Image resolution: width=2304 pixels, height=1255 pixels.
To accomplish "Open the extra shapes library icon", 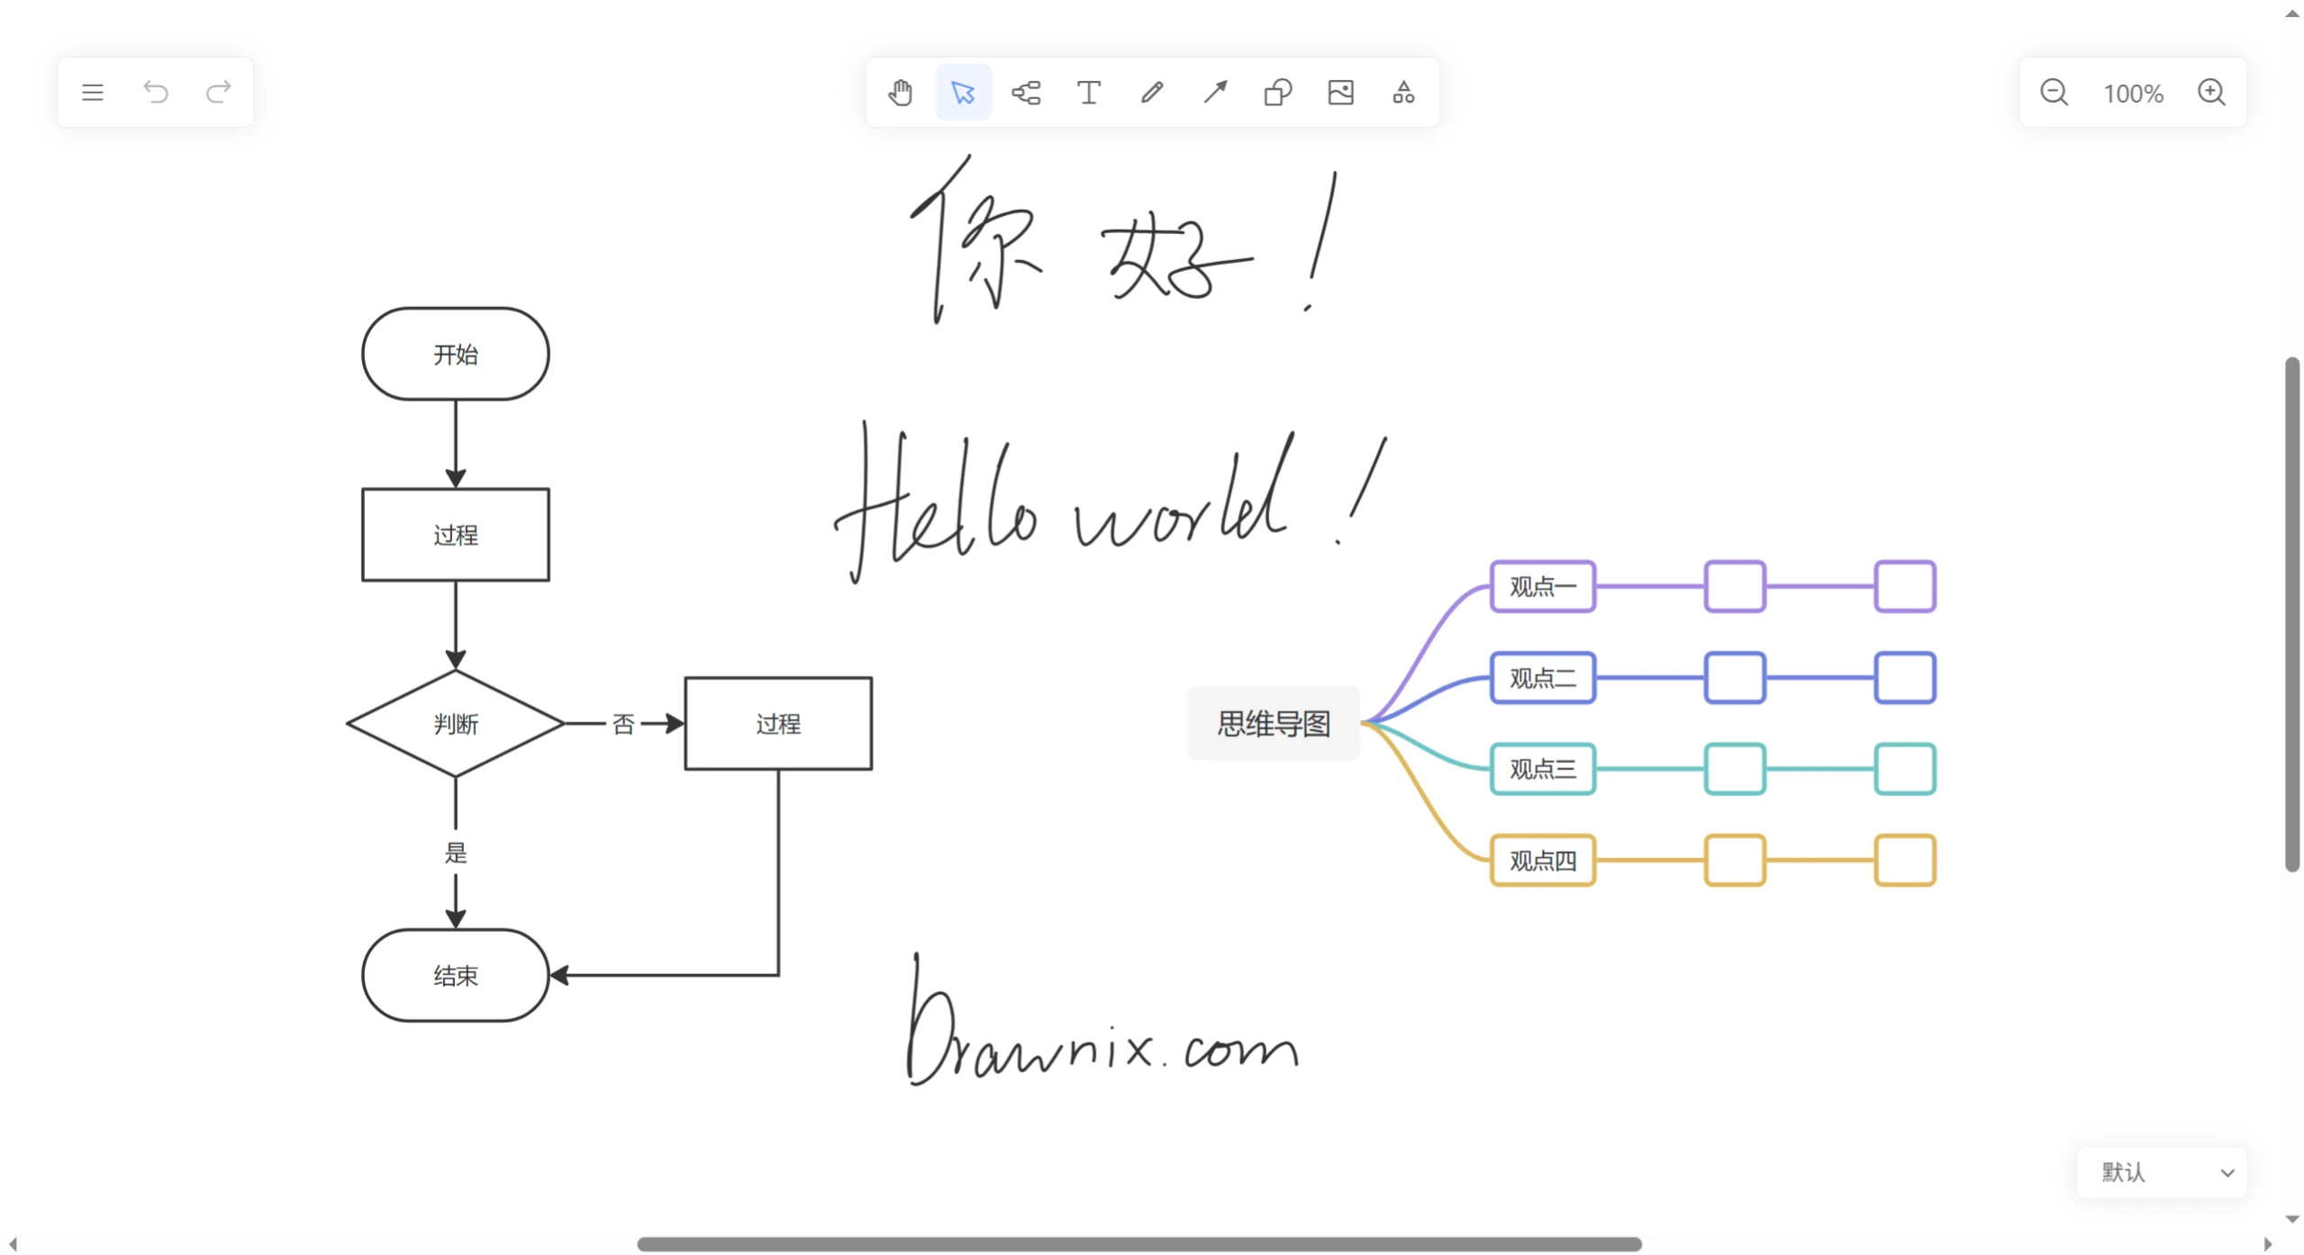I will click(x=1403, y=92).
